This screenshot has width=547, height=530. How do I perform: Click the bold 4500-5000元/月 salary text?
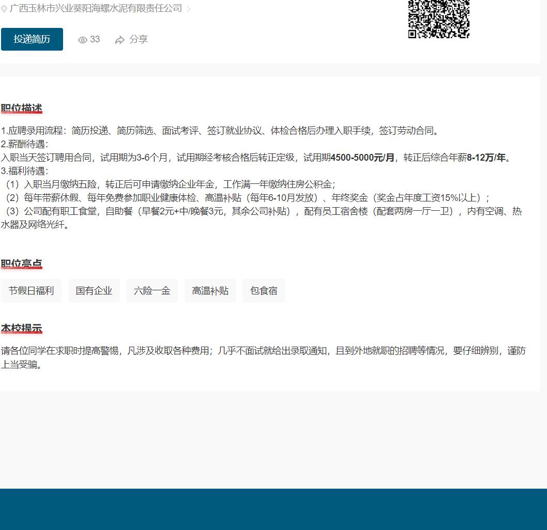pyautogui.click(x=362, y=158)
